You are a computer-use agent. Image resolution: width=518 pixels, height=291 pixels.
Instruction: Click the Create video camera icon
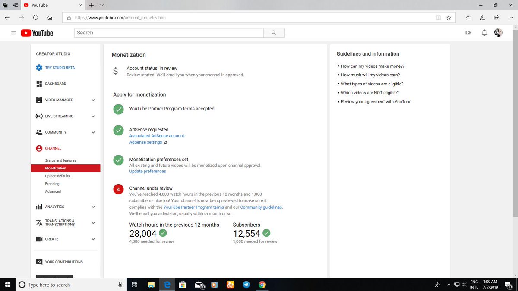coord(39,239)
